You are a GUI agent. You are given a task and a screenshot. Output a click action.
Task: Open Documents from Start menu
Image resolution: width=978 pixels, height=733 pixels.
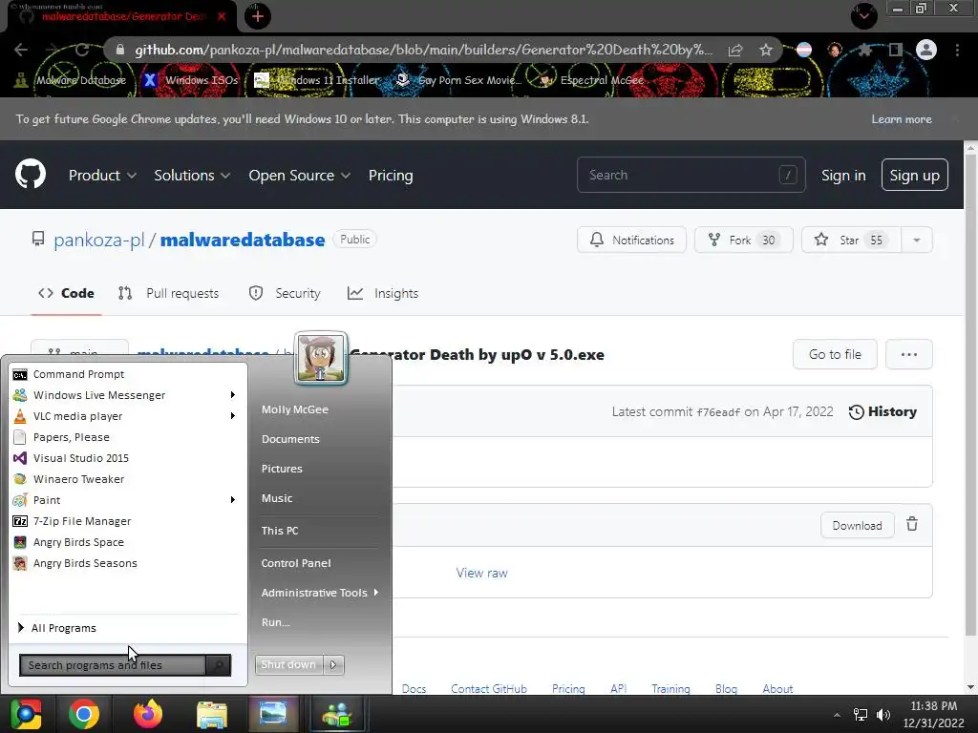pyautogui.click(x=290, y=439)
